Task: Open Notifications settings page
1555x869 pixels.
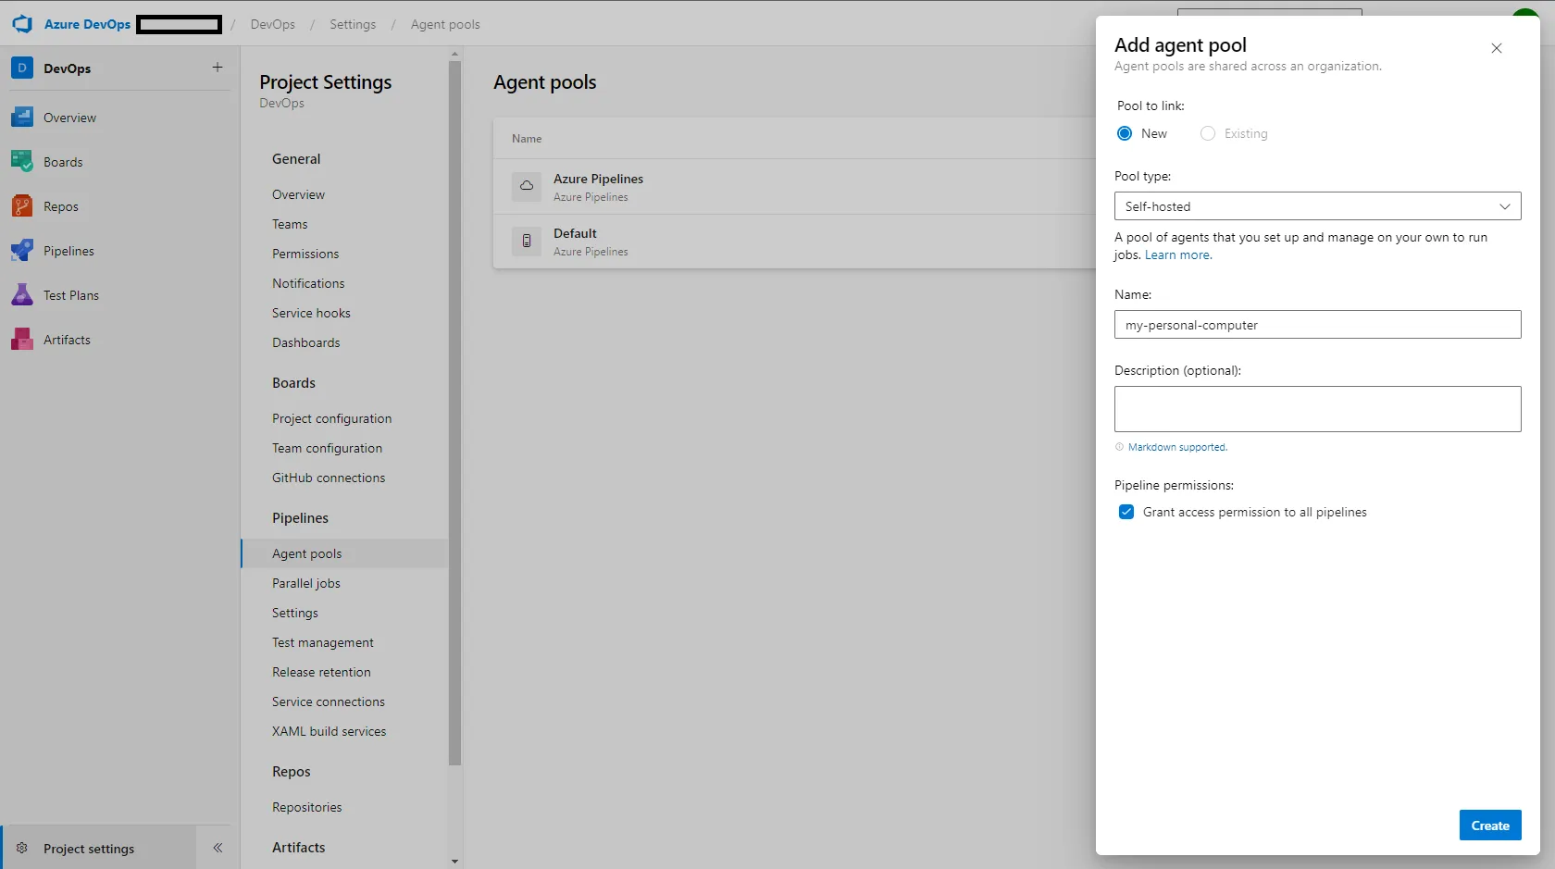Action: tap(308, 283)
